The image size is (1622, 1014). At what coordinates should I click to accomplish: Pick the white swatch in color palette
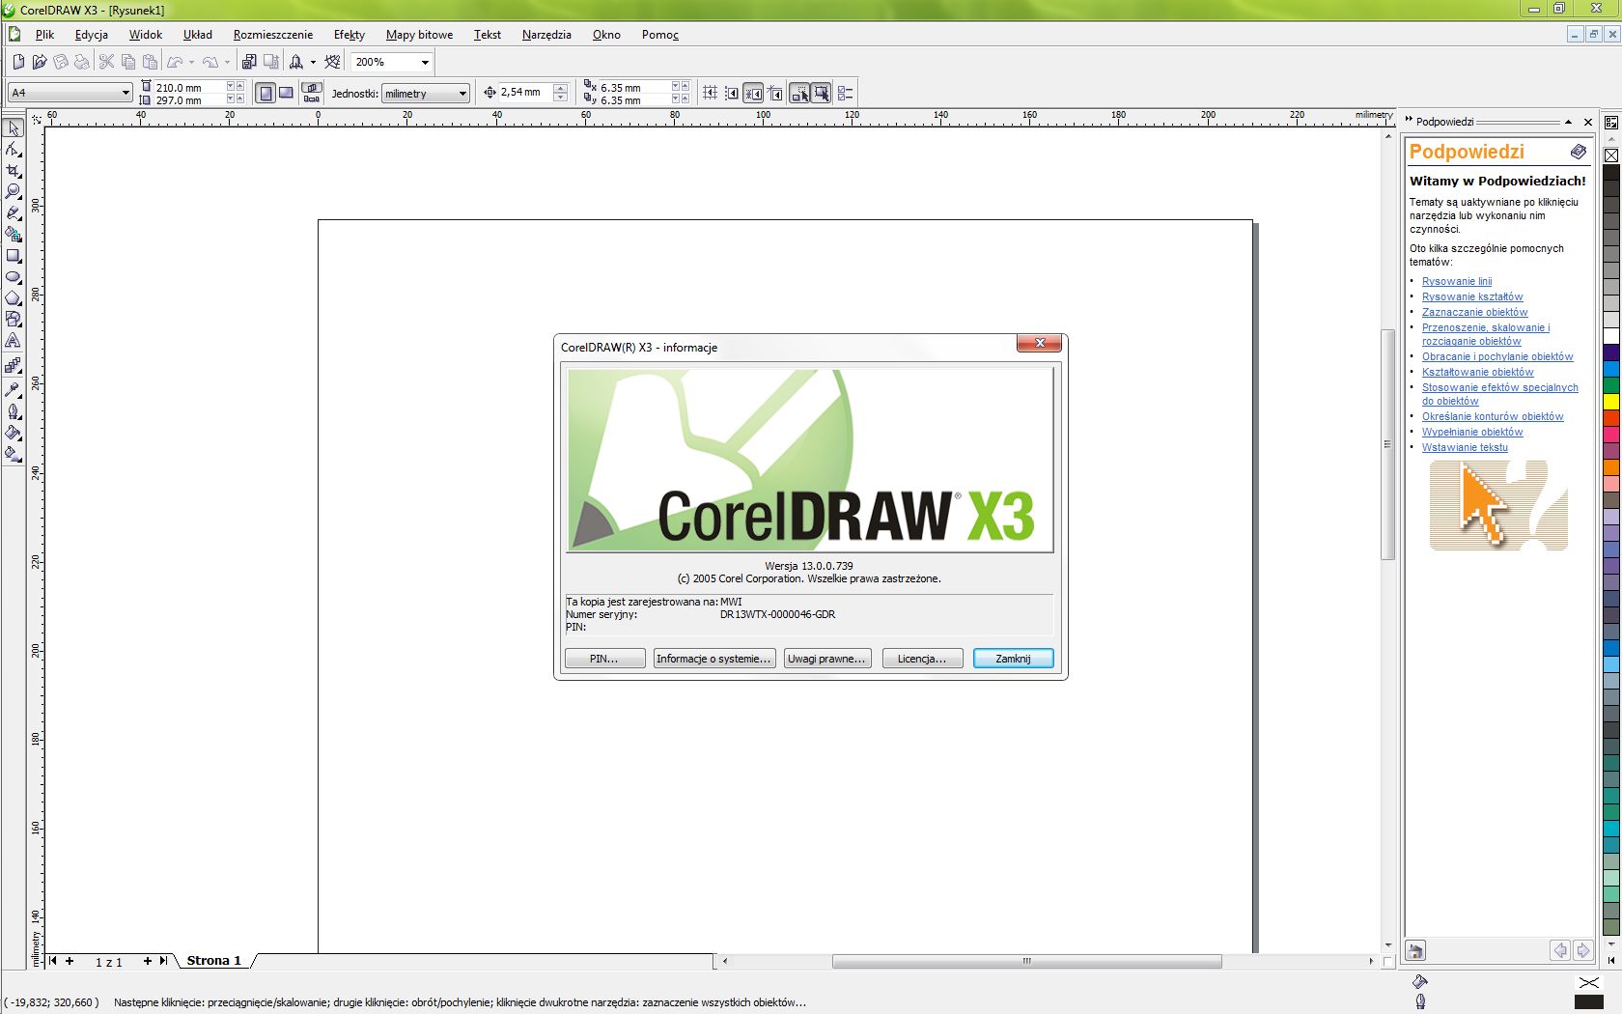[x=1611, y=335]
